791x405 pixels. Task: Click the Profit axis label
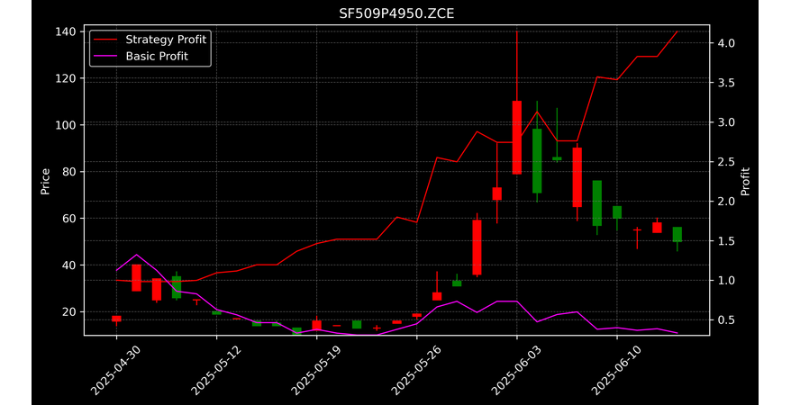coord(745,182)
